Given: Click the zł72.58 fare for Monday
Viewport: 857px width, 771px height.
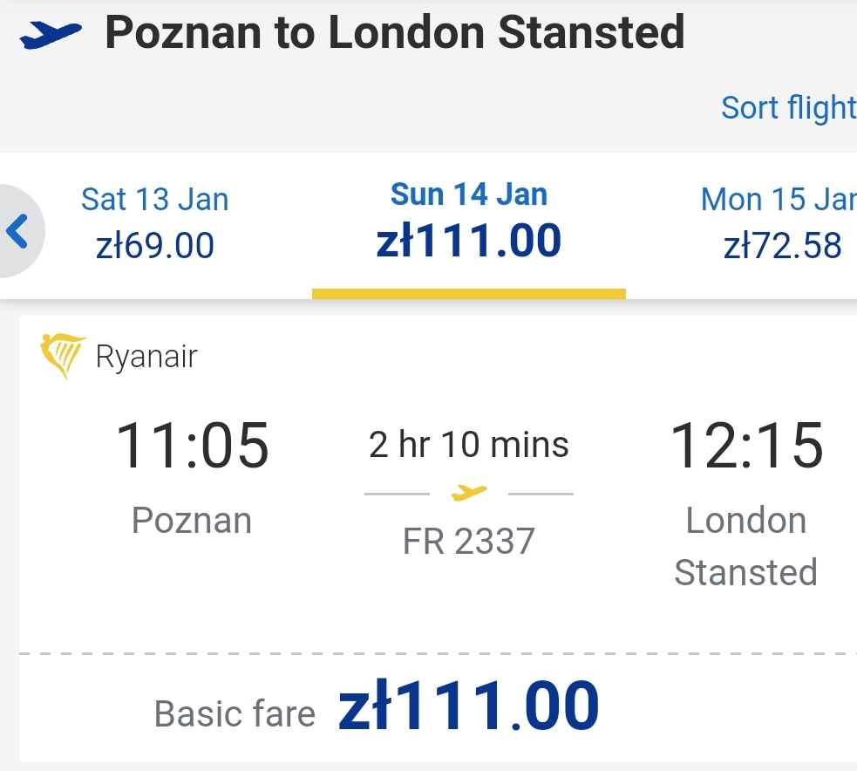Looking at the screenshot, I should click(x=782, y=246).
